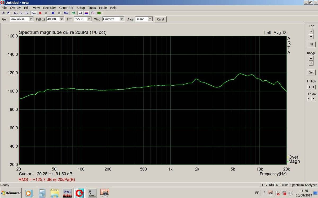Open the generator type dropdown showing Pink noise
Screen dimensions: 318x198
click(31, 19)
